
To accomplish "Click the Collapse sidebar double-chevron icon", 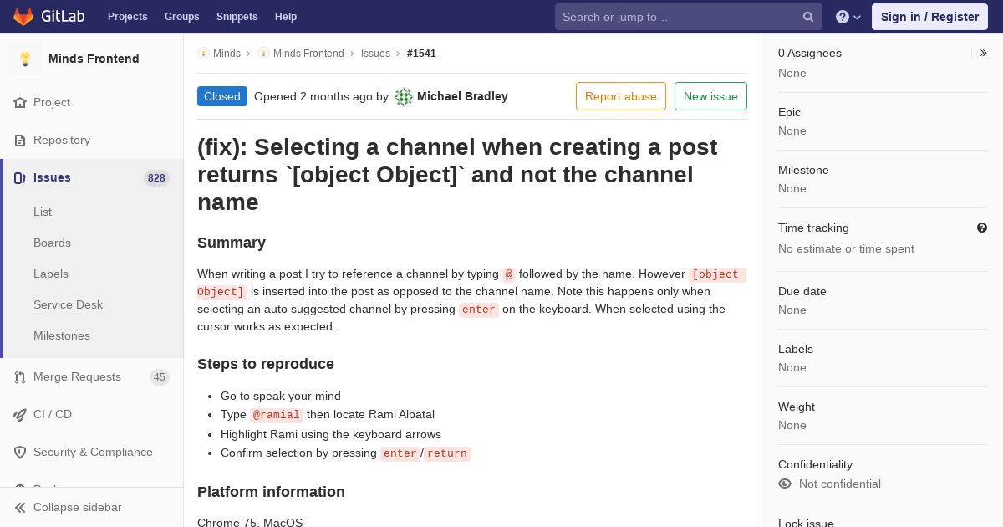I will (20, 508).
